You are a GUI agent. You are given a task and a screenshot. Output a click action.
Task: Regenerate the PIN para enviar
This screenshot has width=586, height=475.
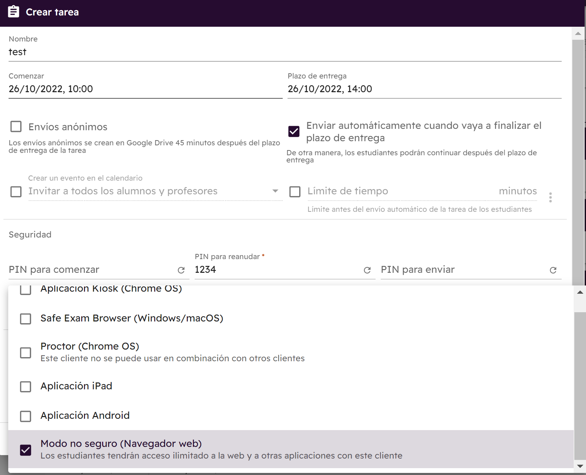(553, 270)
